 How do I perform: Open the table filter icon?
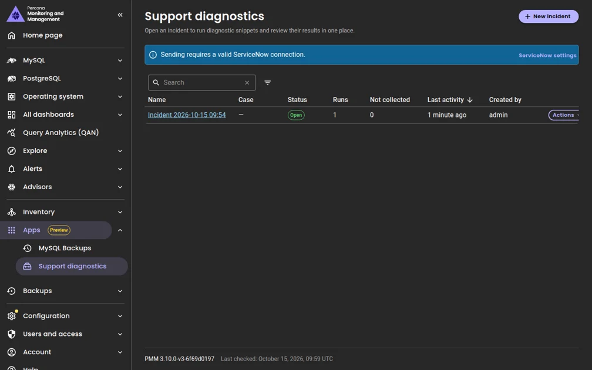click(x=267, y=83)
